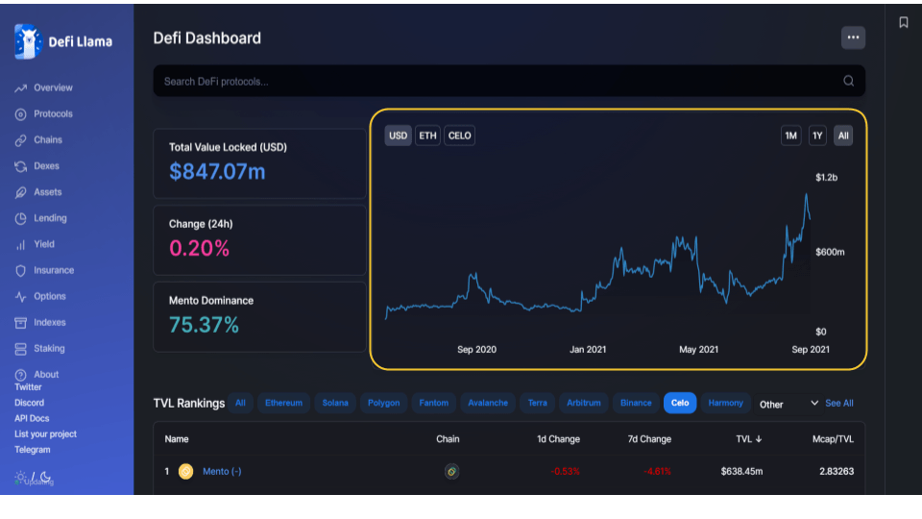Click List your project link
922x519 pixels.
tap(46, 434)
